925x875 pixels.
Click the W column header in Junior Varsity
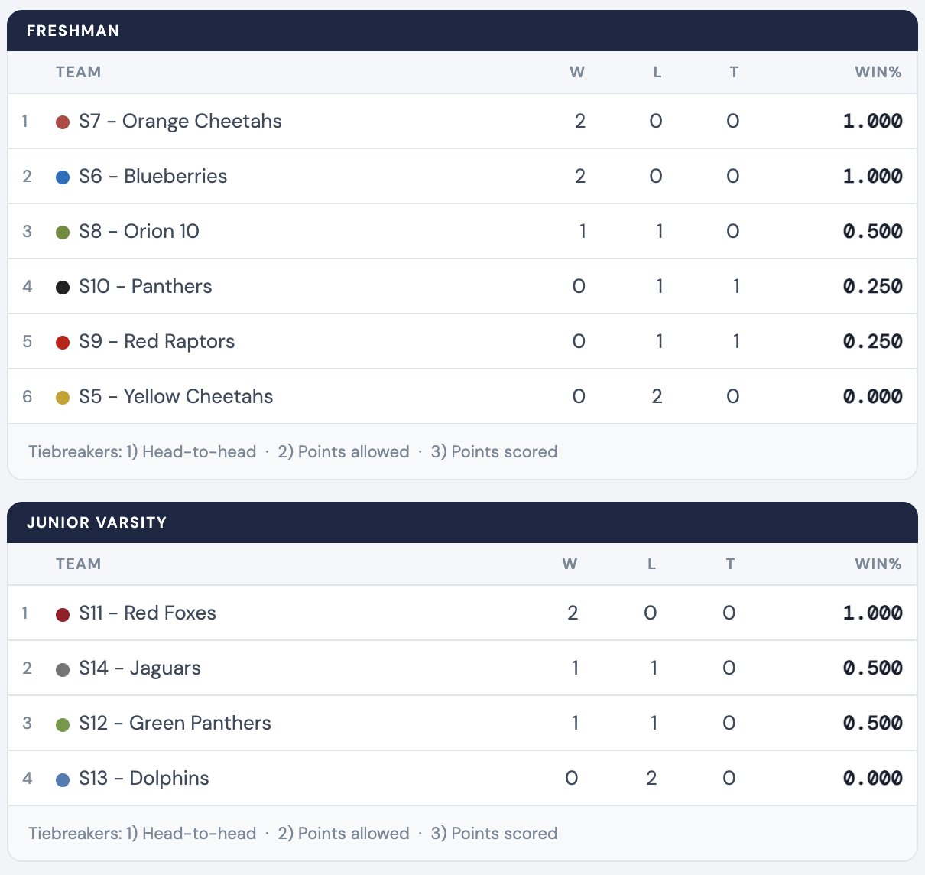(x=570, y=564)
